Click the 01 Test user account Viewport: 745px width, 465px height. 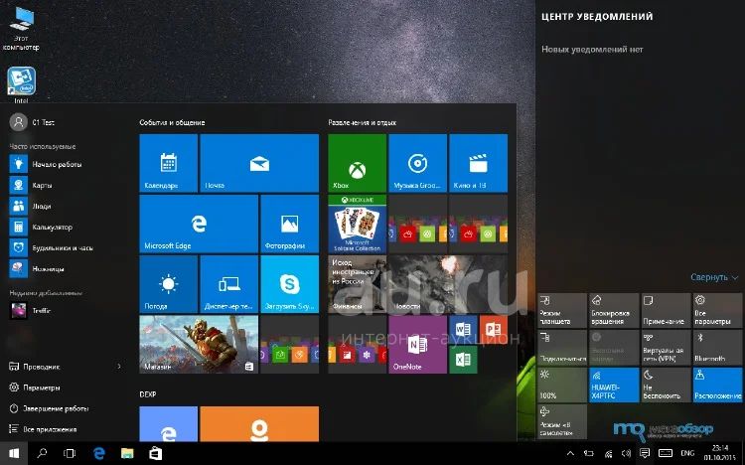point(33,122)
